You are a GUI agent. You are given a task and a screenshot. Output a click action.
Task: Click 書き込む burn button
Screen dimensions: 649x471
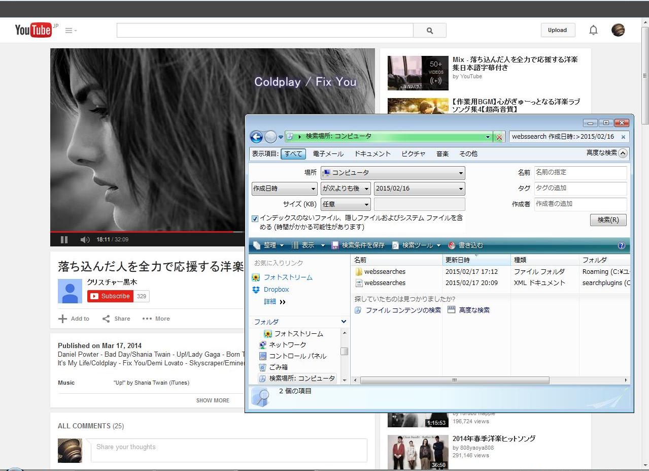466,245
